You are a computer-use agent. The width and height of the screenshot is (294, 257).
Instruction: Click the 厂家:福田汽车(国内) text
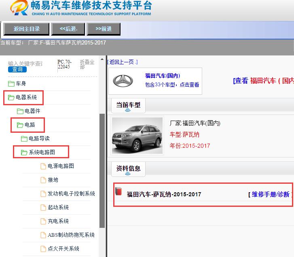tap(195, 123)
